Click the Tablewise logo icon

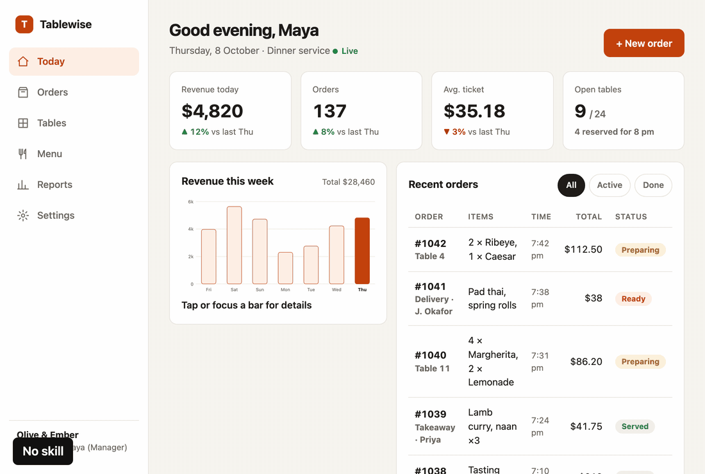tap(24, 24)
